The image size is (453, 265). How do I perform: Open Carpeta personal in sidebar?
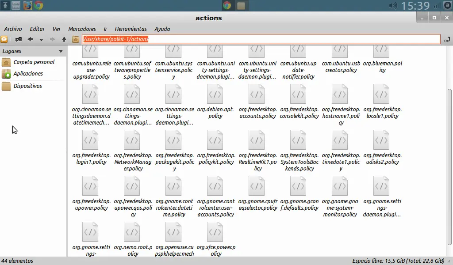(33, 62)
